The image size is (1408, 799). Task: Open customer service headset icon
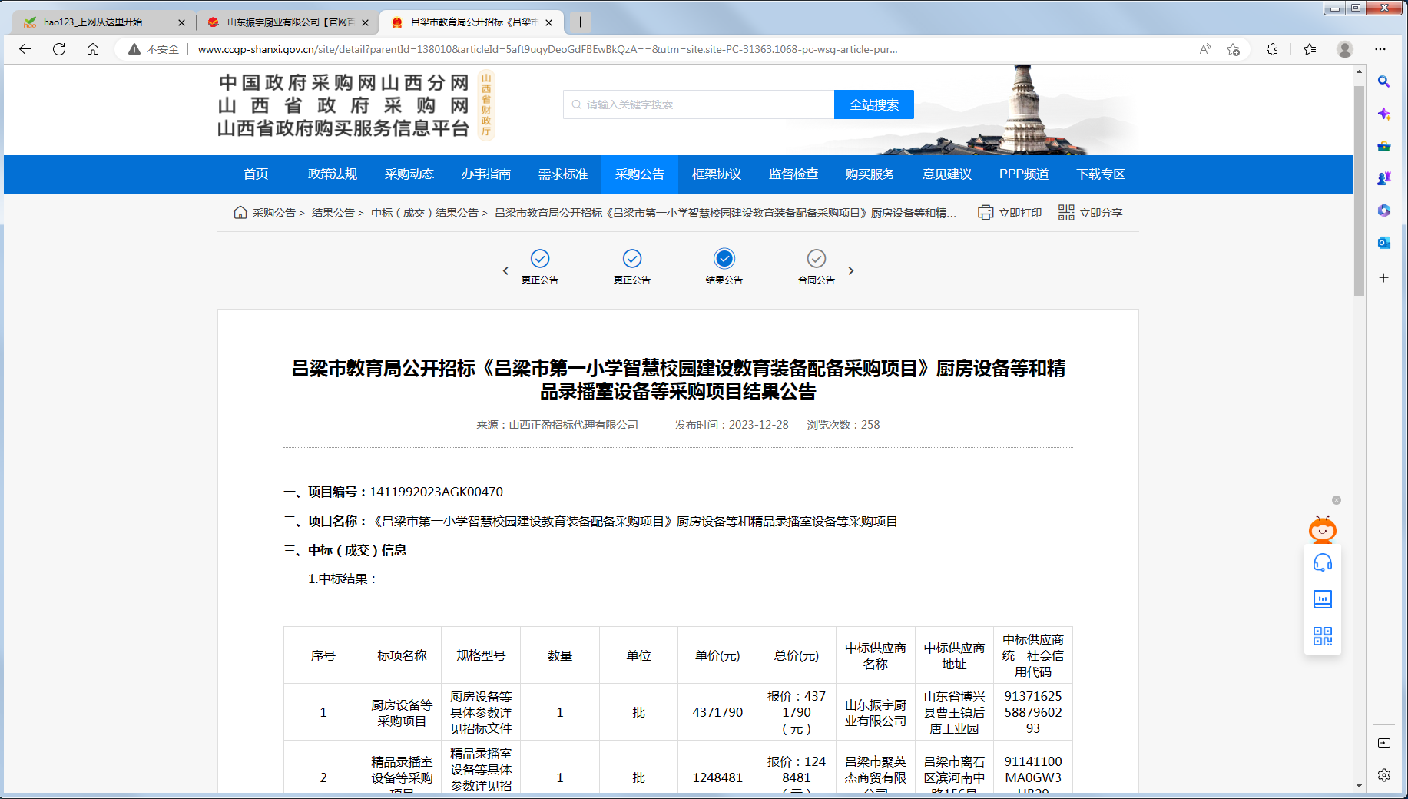(1323, 563)
